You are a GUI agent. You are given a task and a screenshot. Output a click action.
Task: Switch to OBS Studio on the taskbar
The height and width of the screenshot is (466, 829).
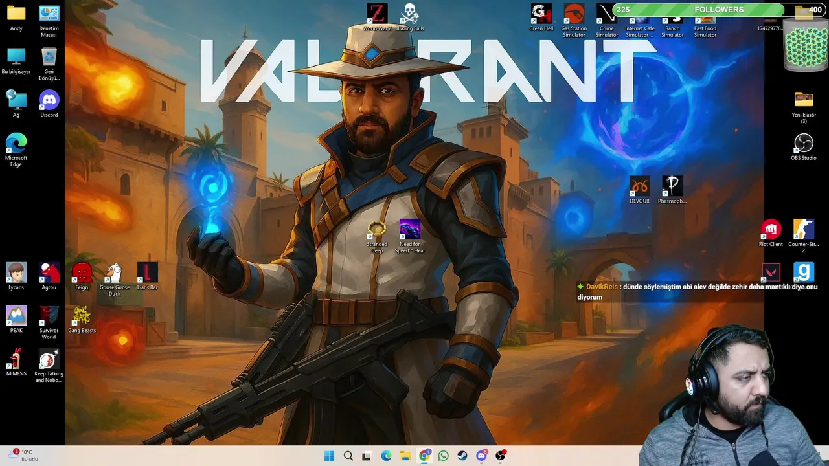click(500, 456)
